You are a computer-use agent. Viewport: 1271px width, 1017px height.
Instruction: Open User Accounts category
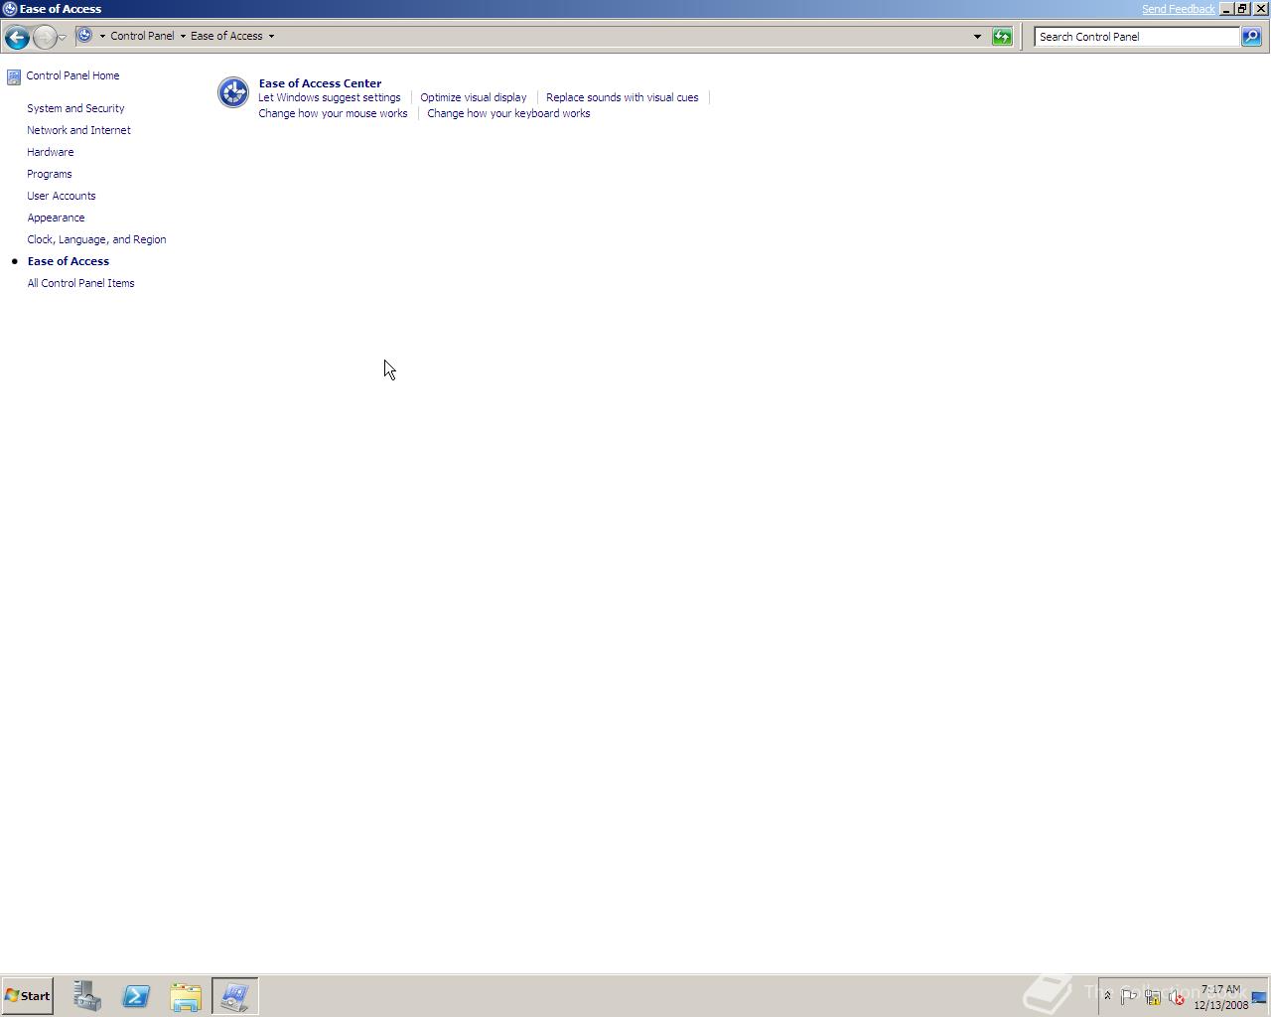(61, 196)
